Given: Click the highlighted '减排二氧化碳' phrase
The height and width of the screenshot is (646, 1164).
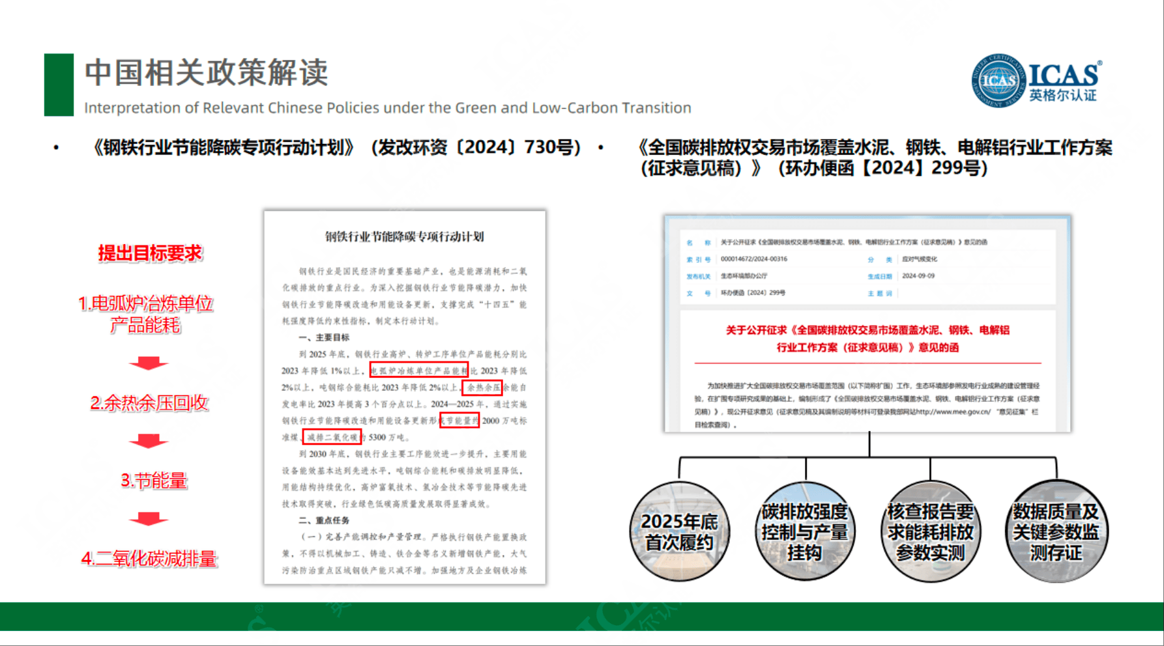Looking at the screenshot, I should point(332,437).
